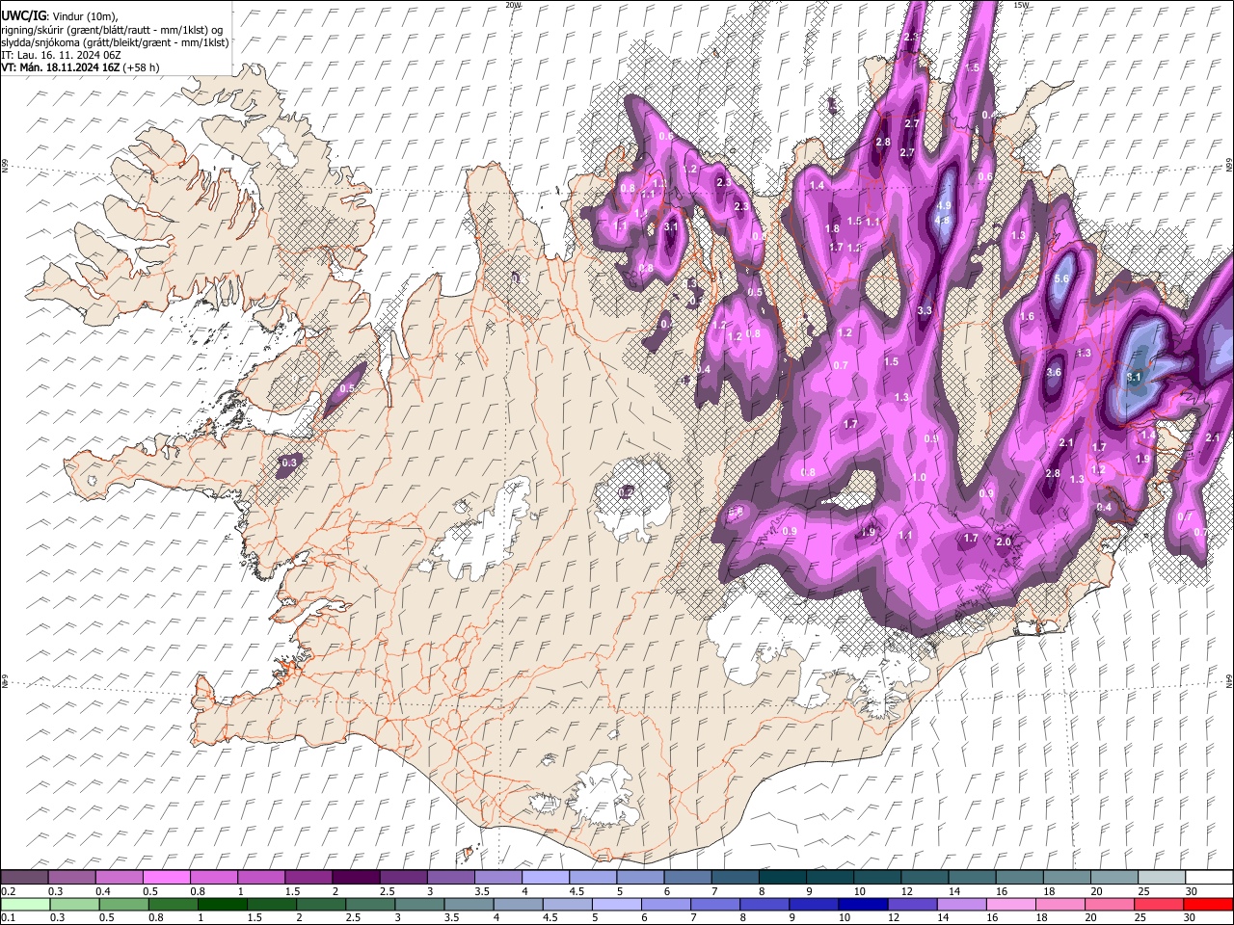1234x925 pixels.
Task: Click the 'VT: Mán. 18.11.2024 16Z (+58 h)' line
Action: pyautogui.click(x=81, y=67)
